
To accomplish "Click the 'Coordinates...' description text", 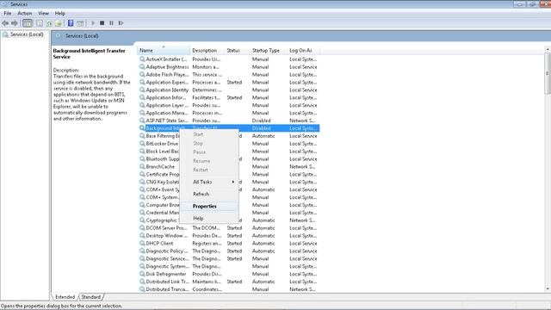I will (207, 289).
